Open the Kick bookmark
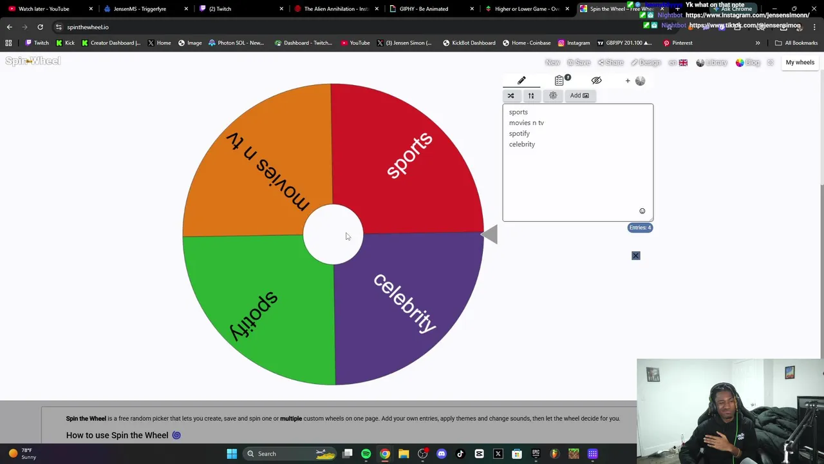The height and width of the screenshot is (464, 824). [65, 43]
